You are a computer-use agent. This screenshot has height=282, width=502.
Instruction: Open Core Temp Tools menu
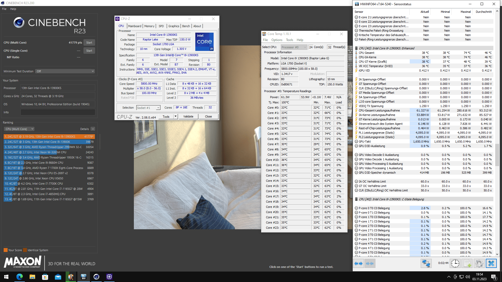tap(289, 40)
